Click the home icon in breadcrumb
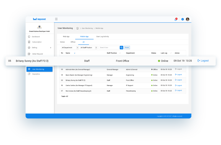This screenshot has height=145, width=221. (77, 28)
